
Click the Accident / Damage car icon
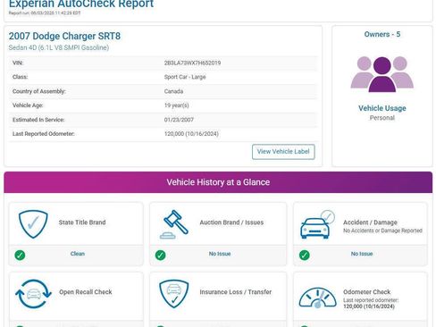click(x=317, y=224)
